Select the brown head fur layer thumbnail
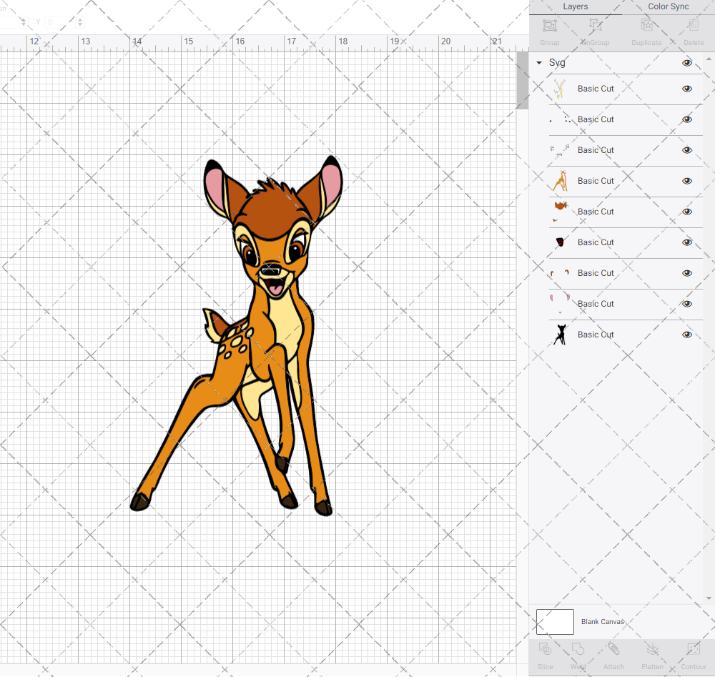This screenshot has width=715, height=677. coord(560,212)
